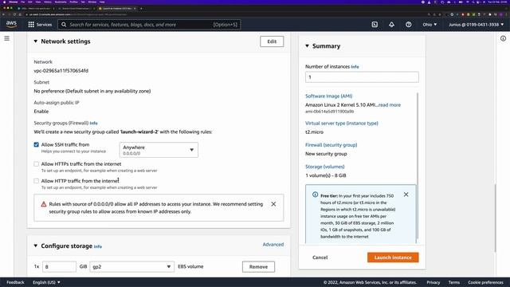Click the Feedback link in footer
The height and width of the screenshot is (287, 510).
pos(15,282)
